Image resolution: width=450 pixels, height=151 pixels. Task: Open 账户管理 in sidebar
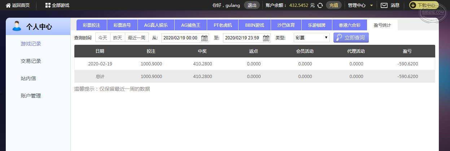click(31, 96)
